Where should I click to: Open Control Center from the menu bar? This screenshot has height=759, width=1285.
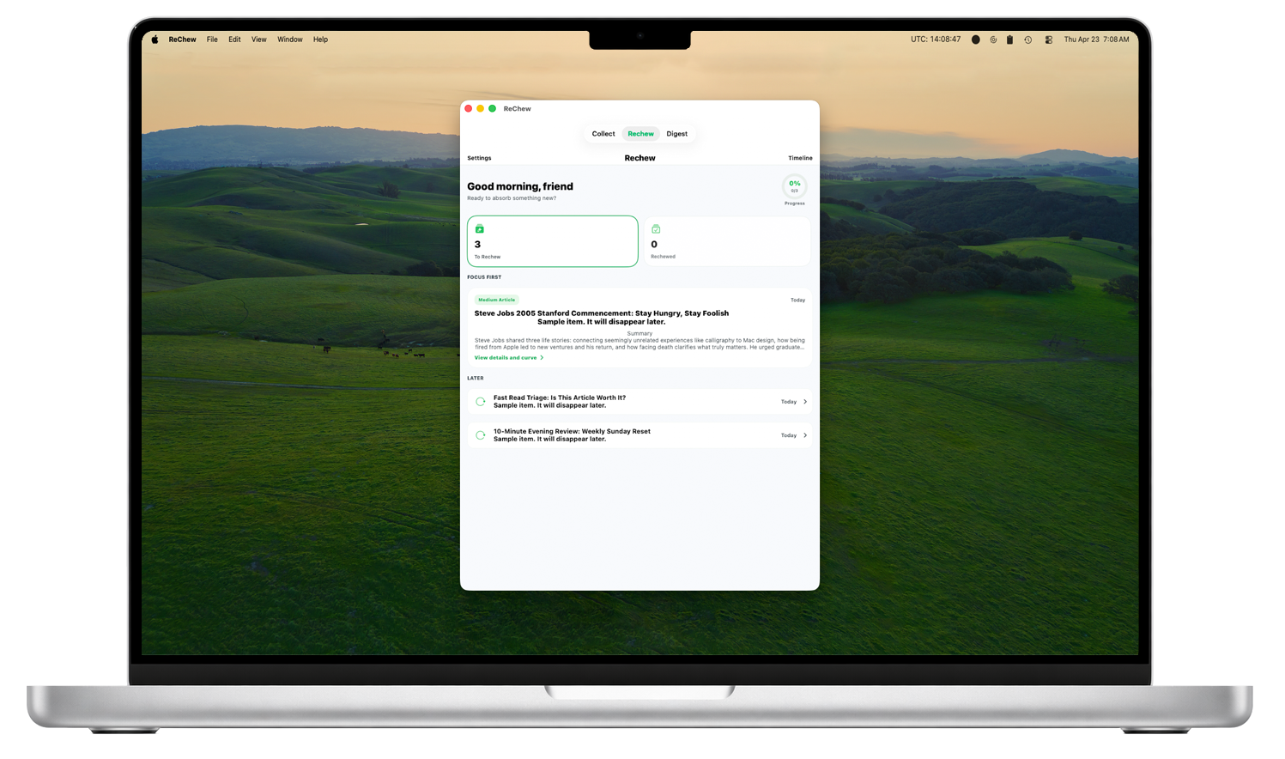[x=1048, y=39]
